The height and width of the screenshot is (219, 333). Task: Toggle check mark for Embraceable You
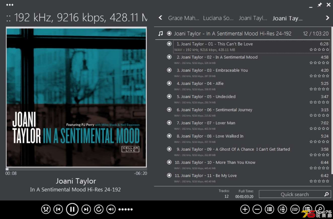(169, 70)
